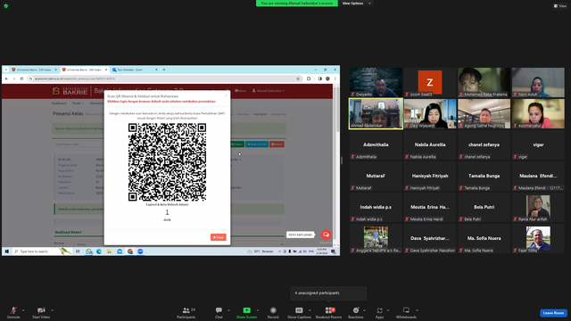Click the green encryption shield icon
Image resolution: width=571 pixels, height=321 pixels.
(x=6, y=6)
